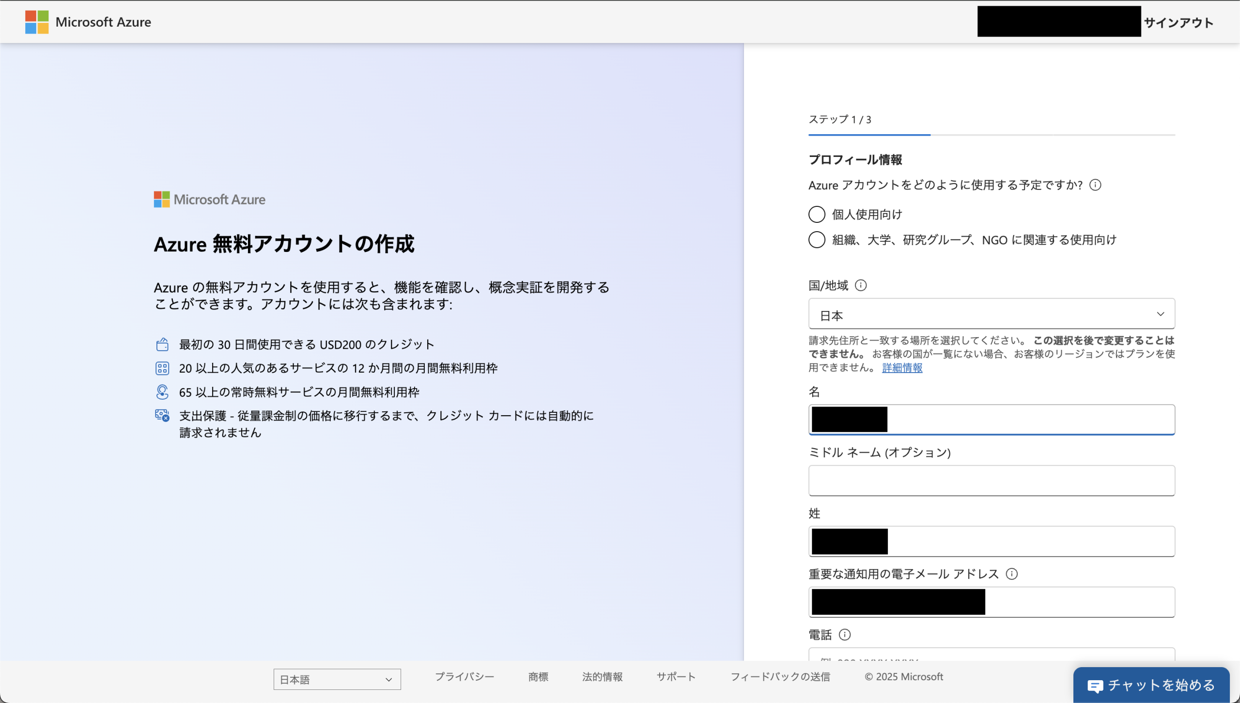This screenshot has width=1240, height=703.
Task: Click フィードバックの送信 in footer
Action: tap(780, 676)
